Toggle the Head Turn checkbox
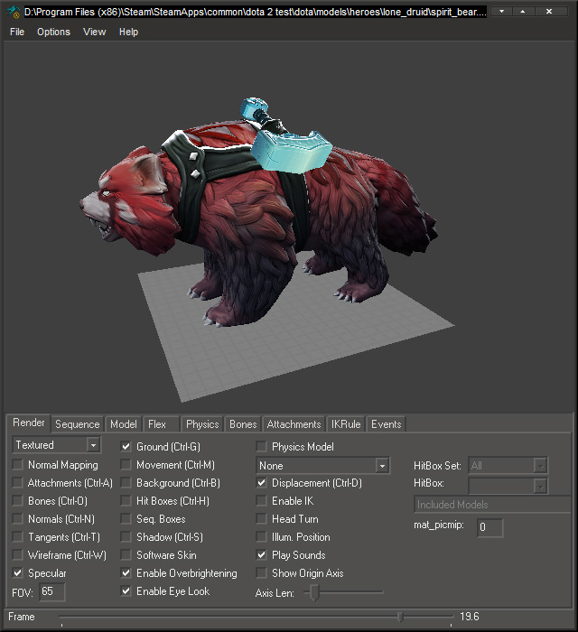 coord(262,519)
